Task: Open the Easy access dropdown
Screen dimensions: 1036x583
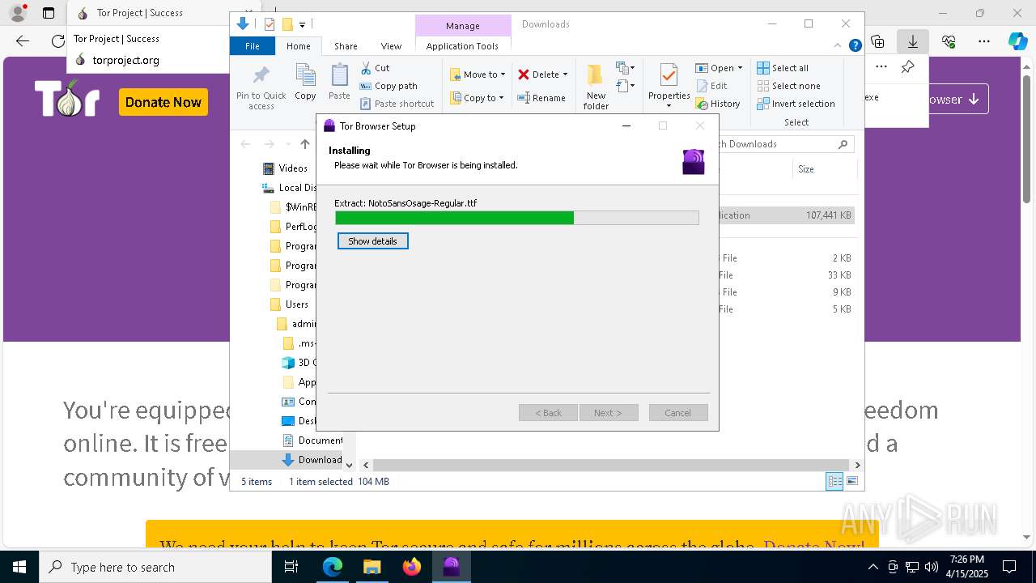Action: pyautogui.click(x=624, y=85)
